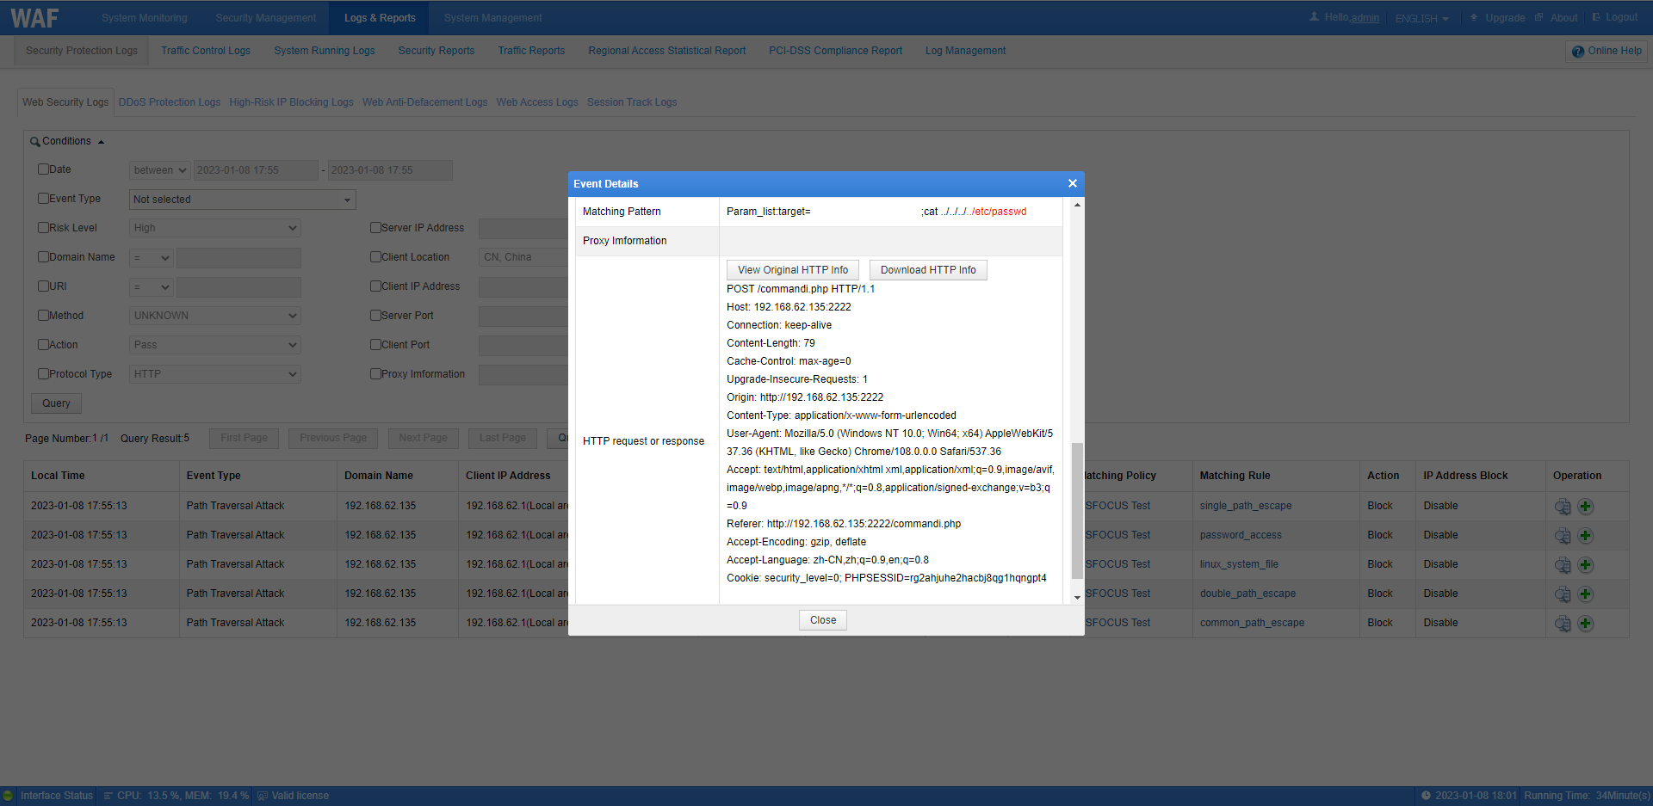The width and height of the screenshot is (1653, 806).
Task: Click Download HTTP Info button
Action: pos(928,270)
